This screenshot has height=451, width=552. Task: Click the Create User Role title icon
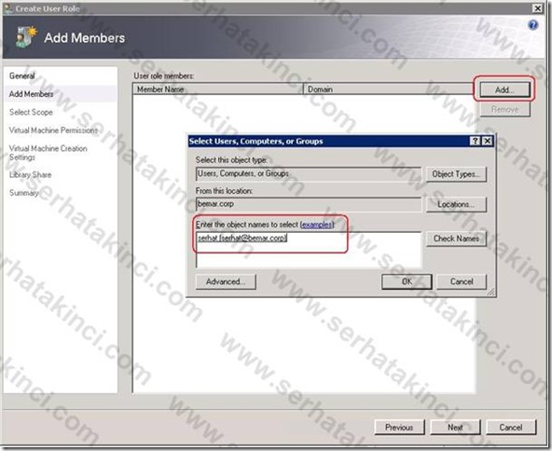coord(8,8)
